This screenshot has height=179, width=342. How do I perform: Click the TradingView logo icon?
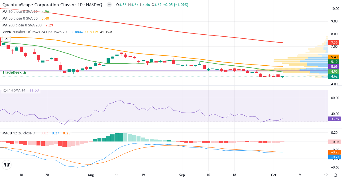[7, 165]
